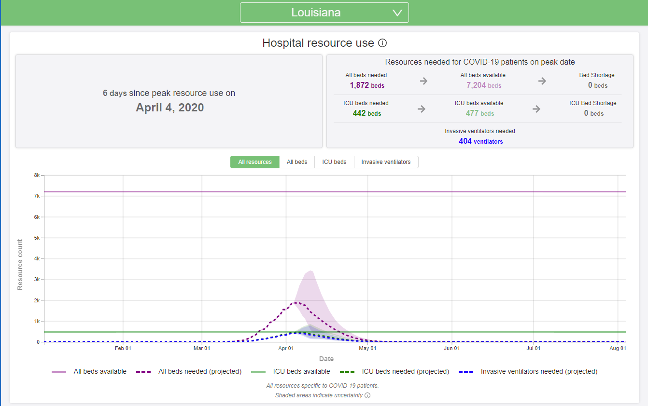Select the All resources tab
Image resolution: width=648 pixels, height=406 pixels.
(255, 162)
